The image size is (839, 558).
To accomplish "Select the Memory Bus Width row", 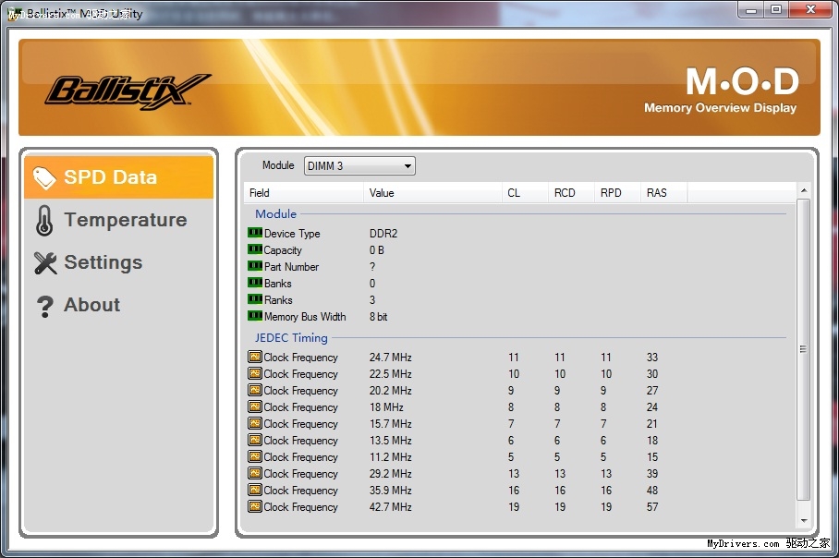I will pos(305,317).
